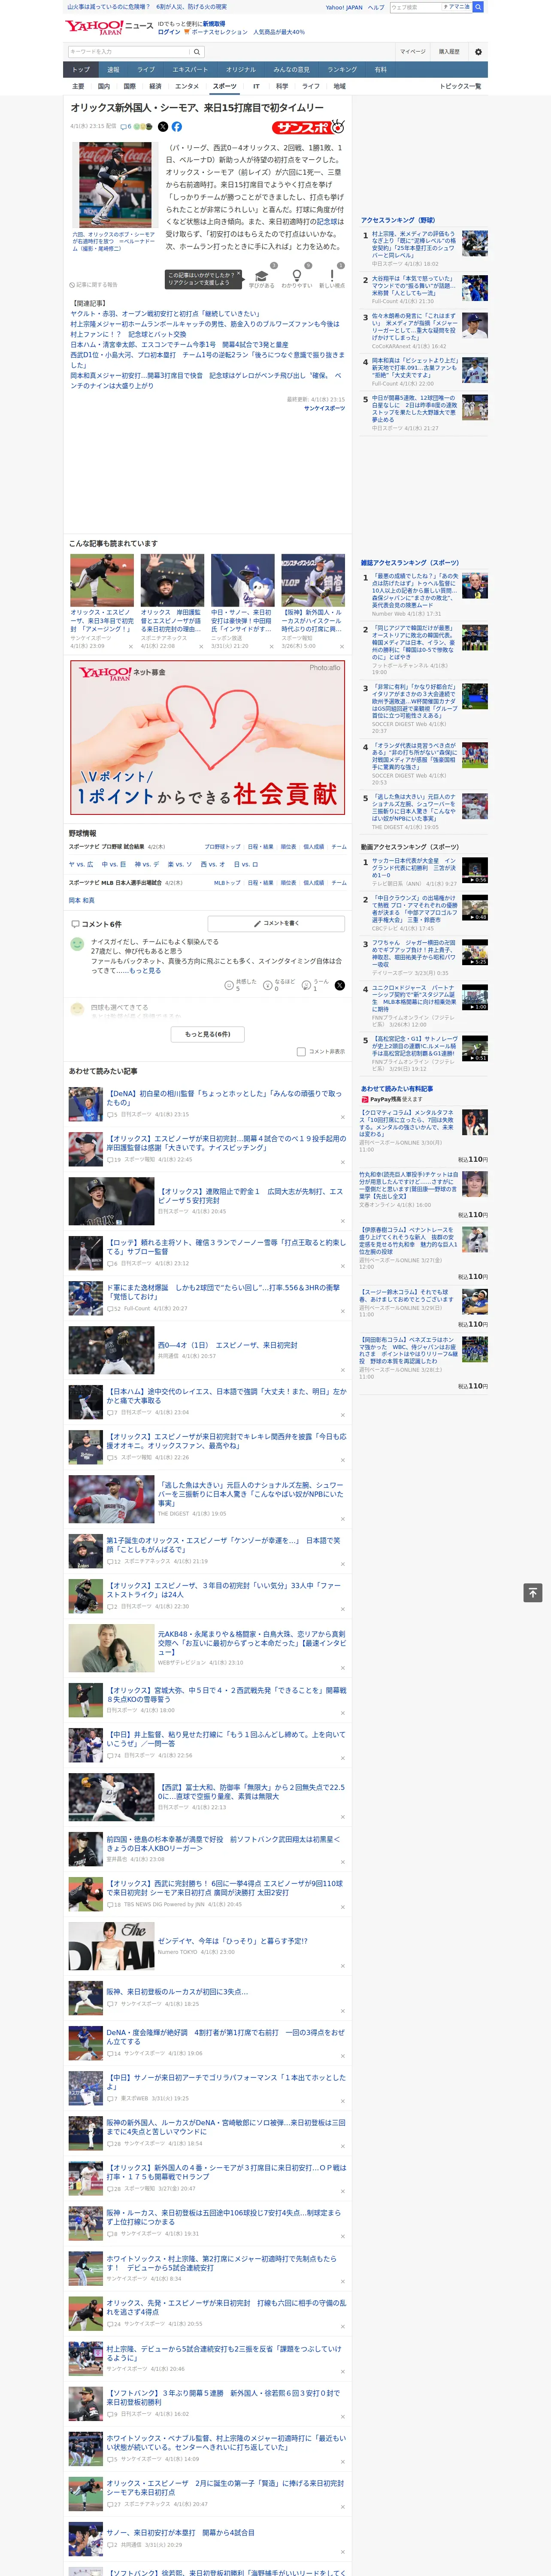Click the keyword search magnifier icon
Screen dimensions: 551x2576
pos(197,52)
